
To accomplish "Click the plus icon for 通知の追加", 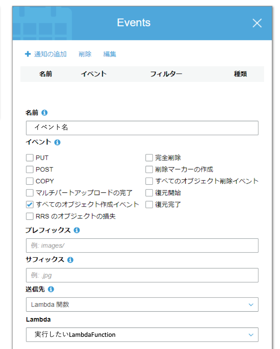I will pos(28,54).
